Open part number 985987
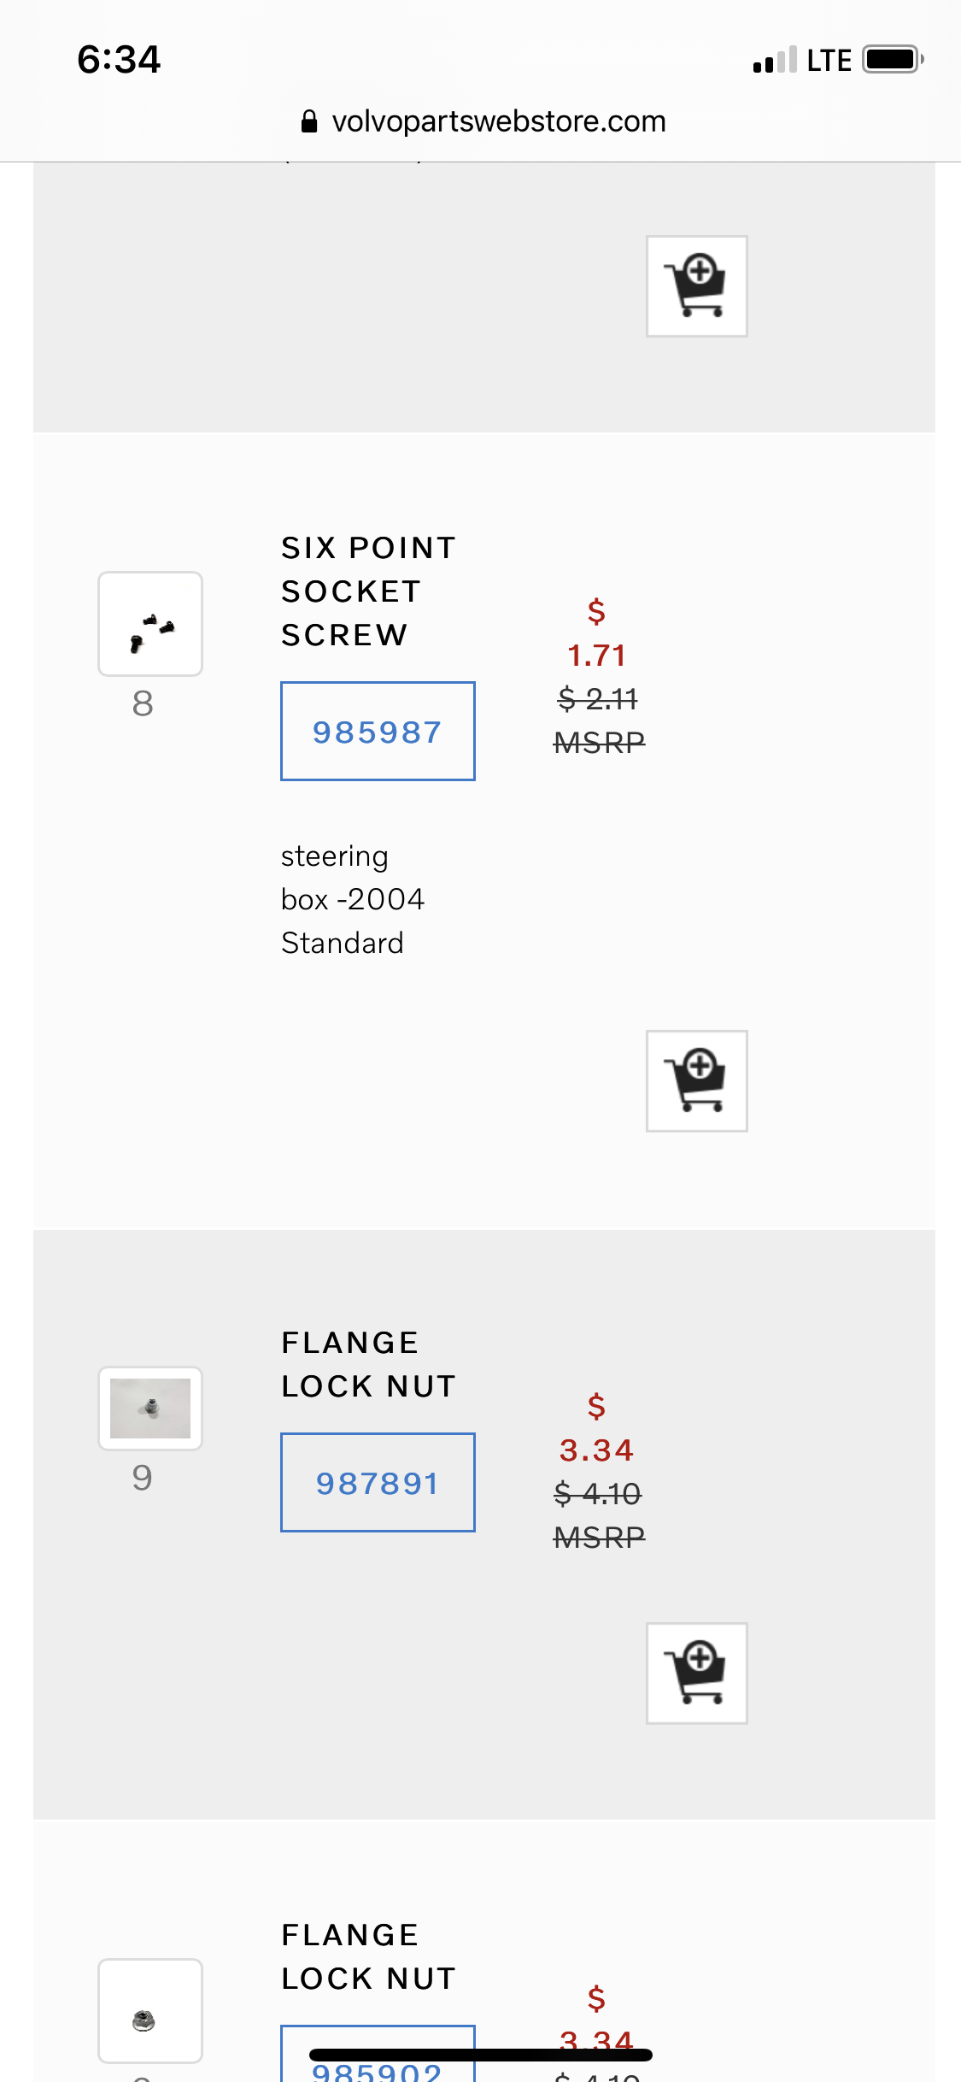Screen dimensions: 961x2082 point(378,732)
